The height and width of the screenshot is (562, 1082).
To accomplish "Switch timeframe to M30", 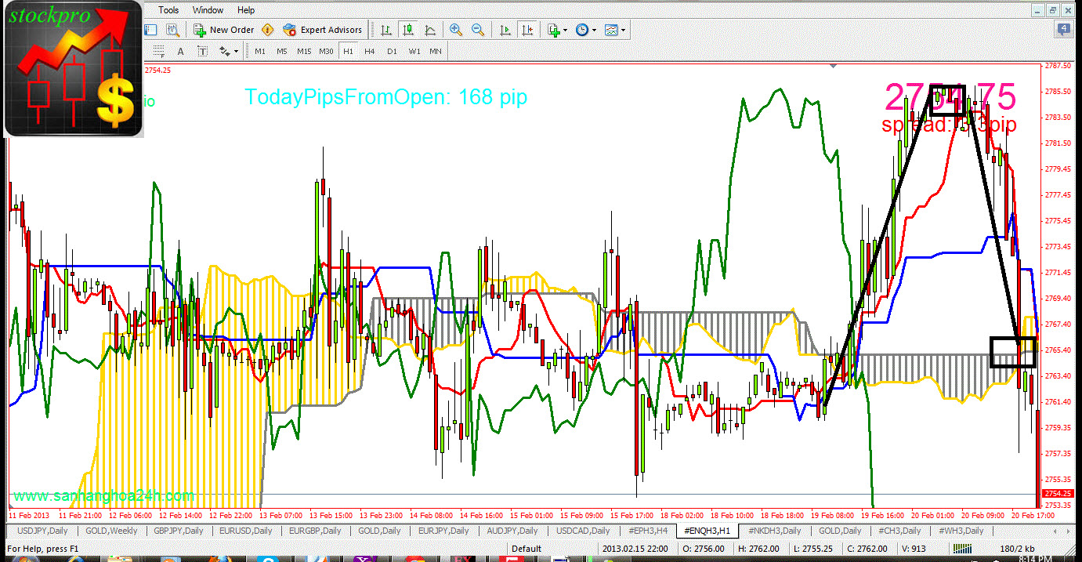I will point(327,52).
